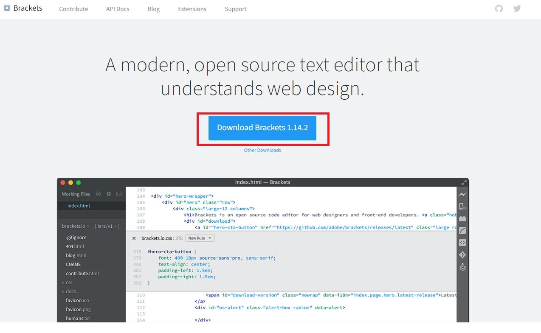The image size is (541, 333).
Task: Click line number 107 in the gutter
Action: click(141, 215)
